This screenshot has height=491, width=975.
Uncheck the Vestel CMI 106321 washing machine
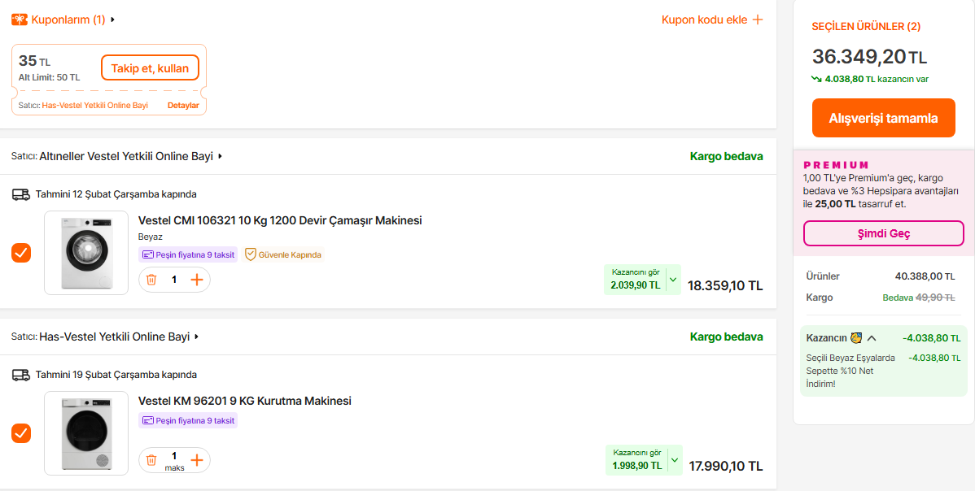21,254
